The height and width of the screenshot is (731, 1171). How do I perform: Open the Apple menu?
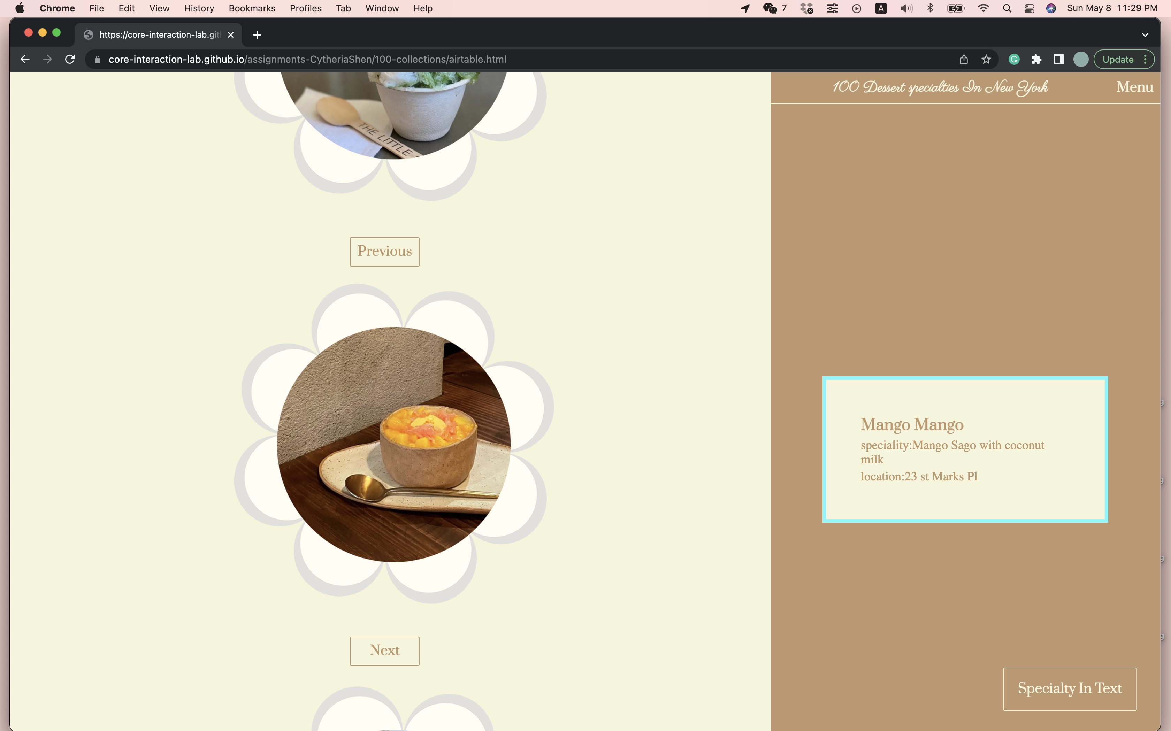coord(20,8)
